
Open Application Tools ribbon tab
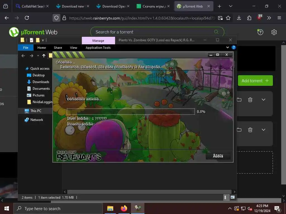(98, 48)
